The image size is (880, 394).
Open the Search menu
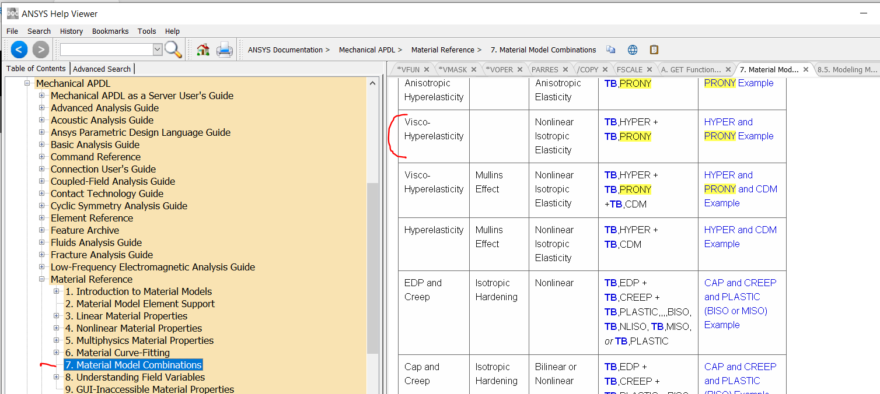coord(39,31)
